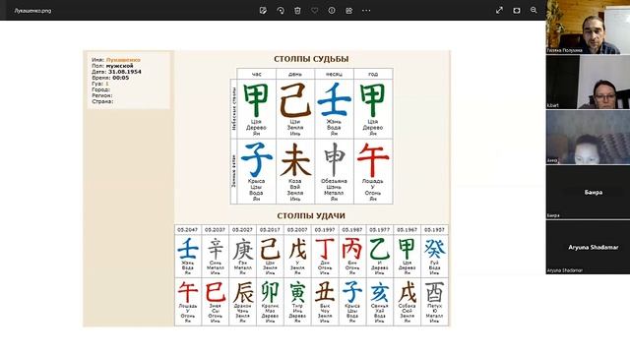
Task: Click the brown Коза branch in day column
Action: click(295, 159)
